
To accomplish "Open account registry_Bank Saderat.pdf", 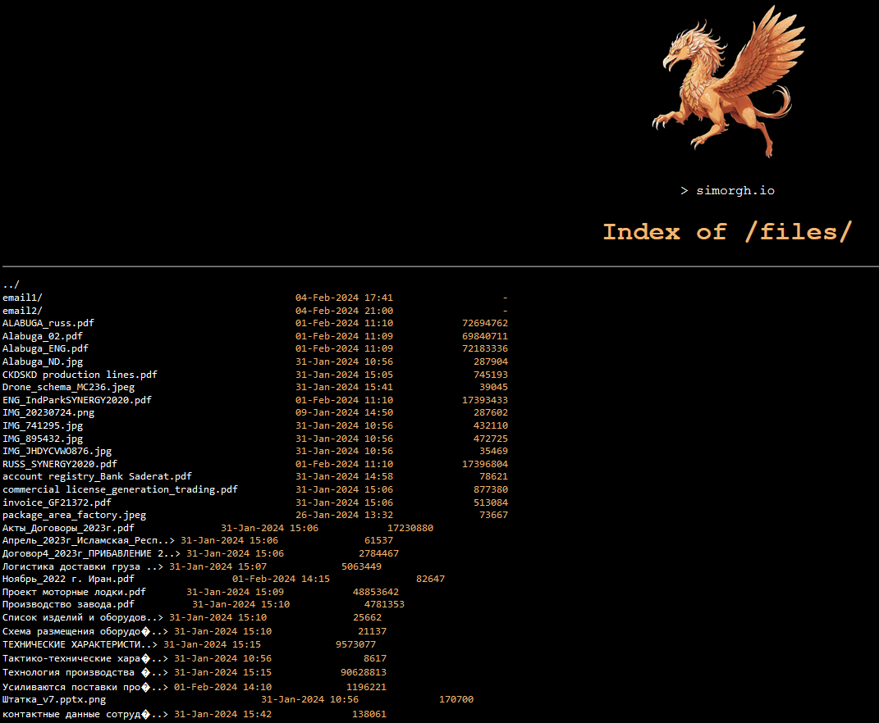I will pos(97,476).
